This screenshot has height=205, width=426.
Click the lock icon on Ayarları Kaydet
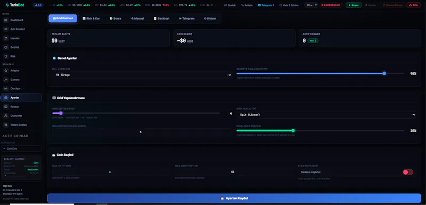[x=222, y=199]
